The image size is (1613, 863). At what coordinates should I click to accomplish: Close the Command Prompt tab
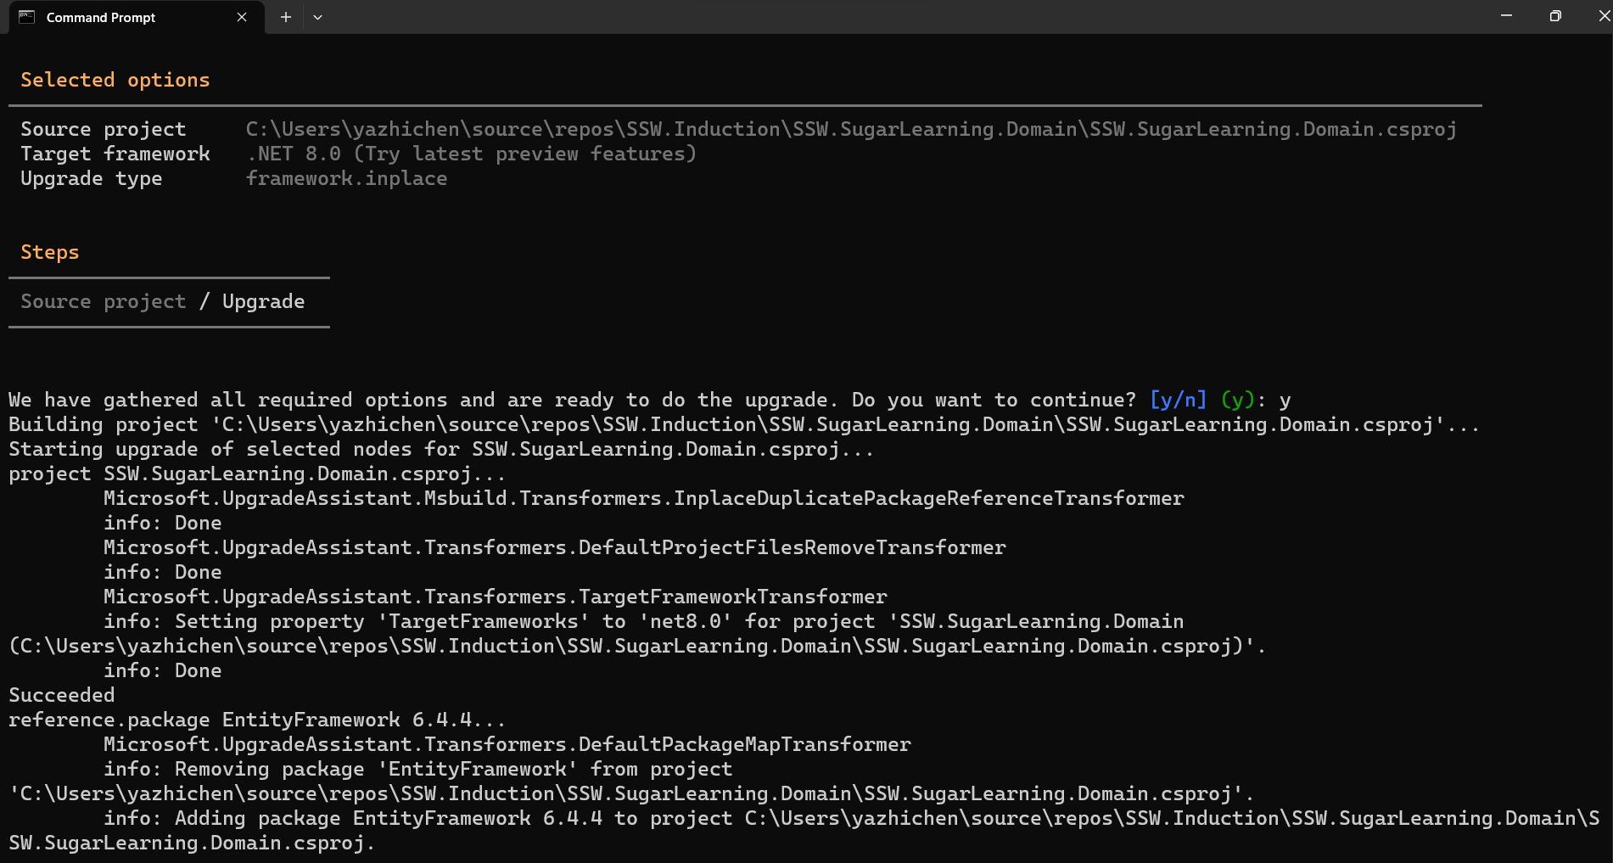[242, 17]
